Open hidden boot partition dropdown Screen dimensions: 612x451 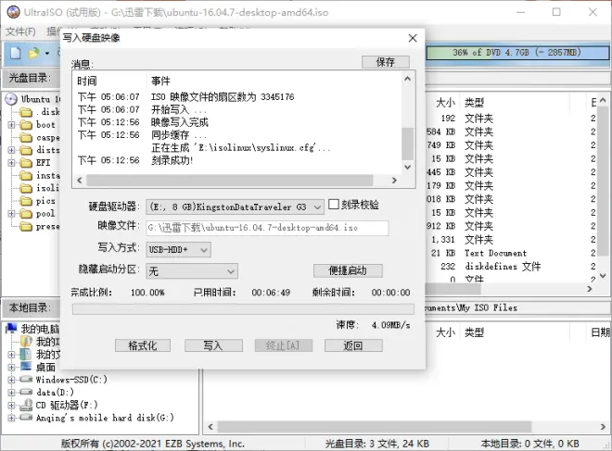pyautogui.click(x=192, y=271)
